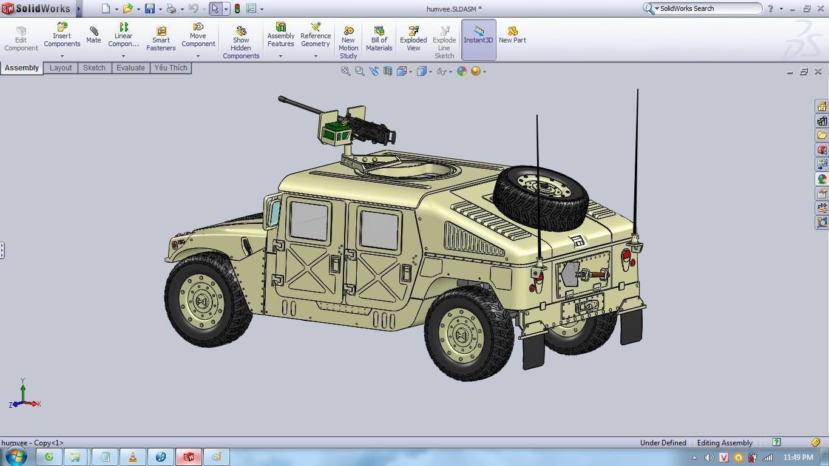This screenshot has height=466, width=829.
Task: Click the SolidWorks Resources home icon
Action: [822, 106]
